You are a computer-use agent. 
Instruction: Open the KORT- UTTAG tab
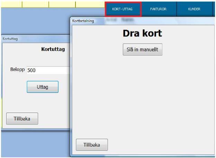tap(123, 9)
